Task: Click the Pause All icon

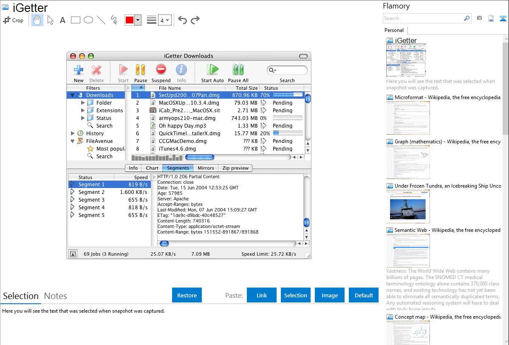Action: [238, 69]
